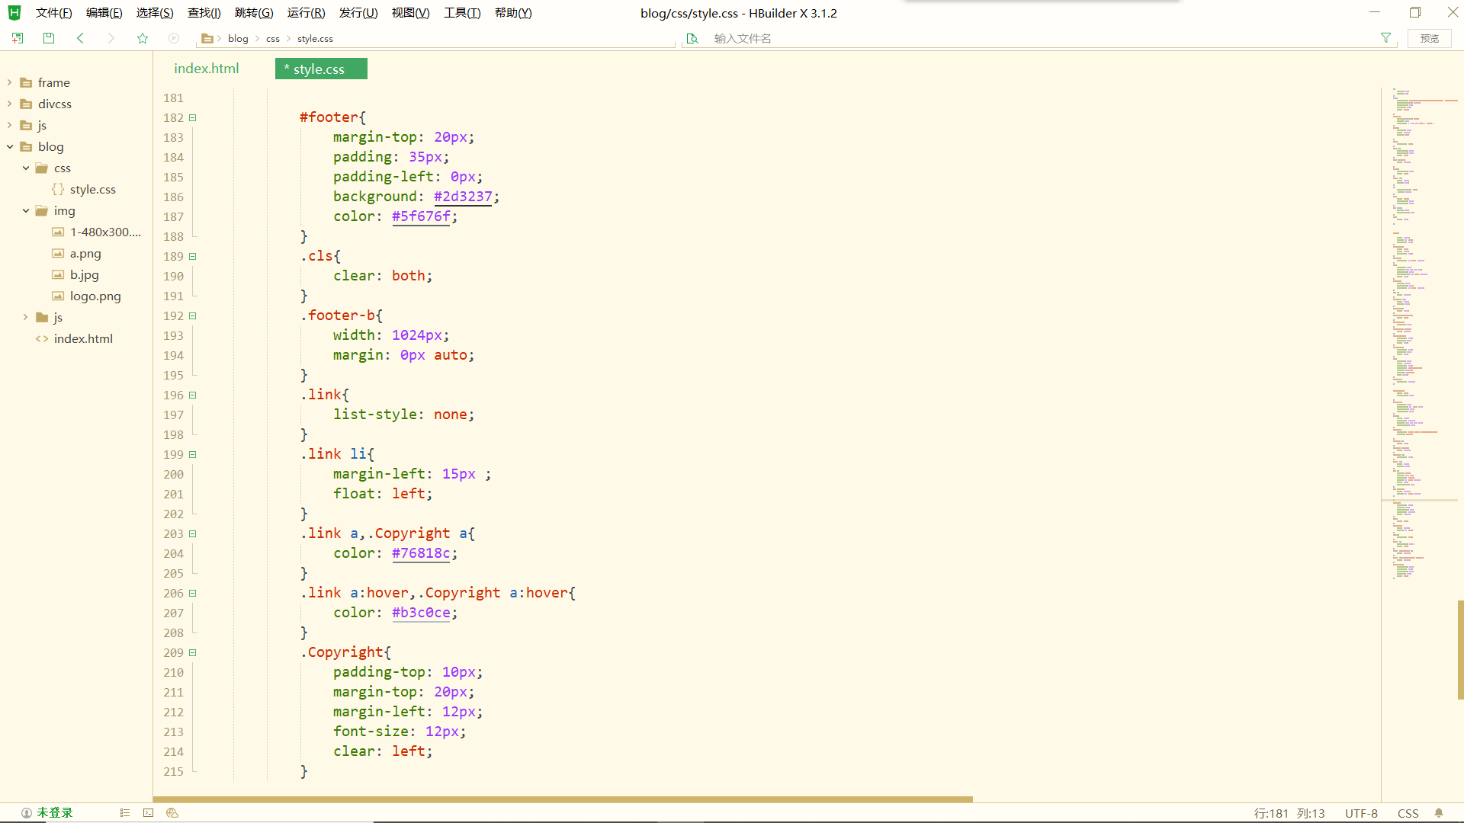Click the #2d3237 background color value

click(x=463, y=197)
